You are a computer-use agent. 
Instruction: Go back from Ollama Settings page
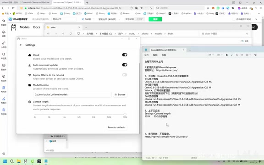21,45
